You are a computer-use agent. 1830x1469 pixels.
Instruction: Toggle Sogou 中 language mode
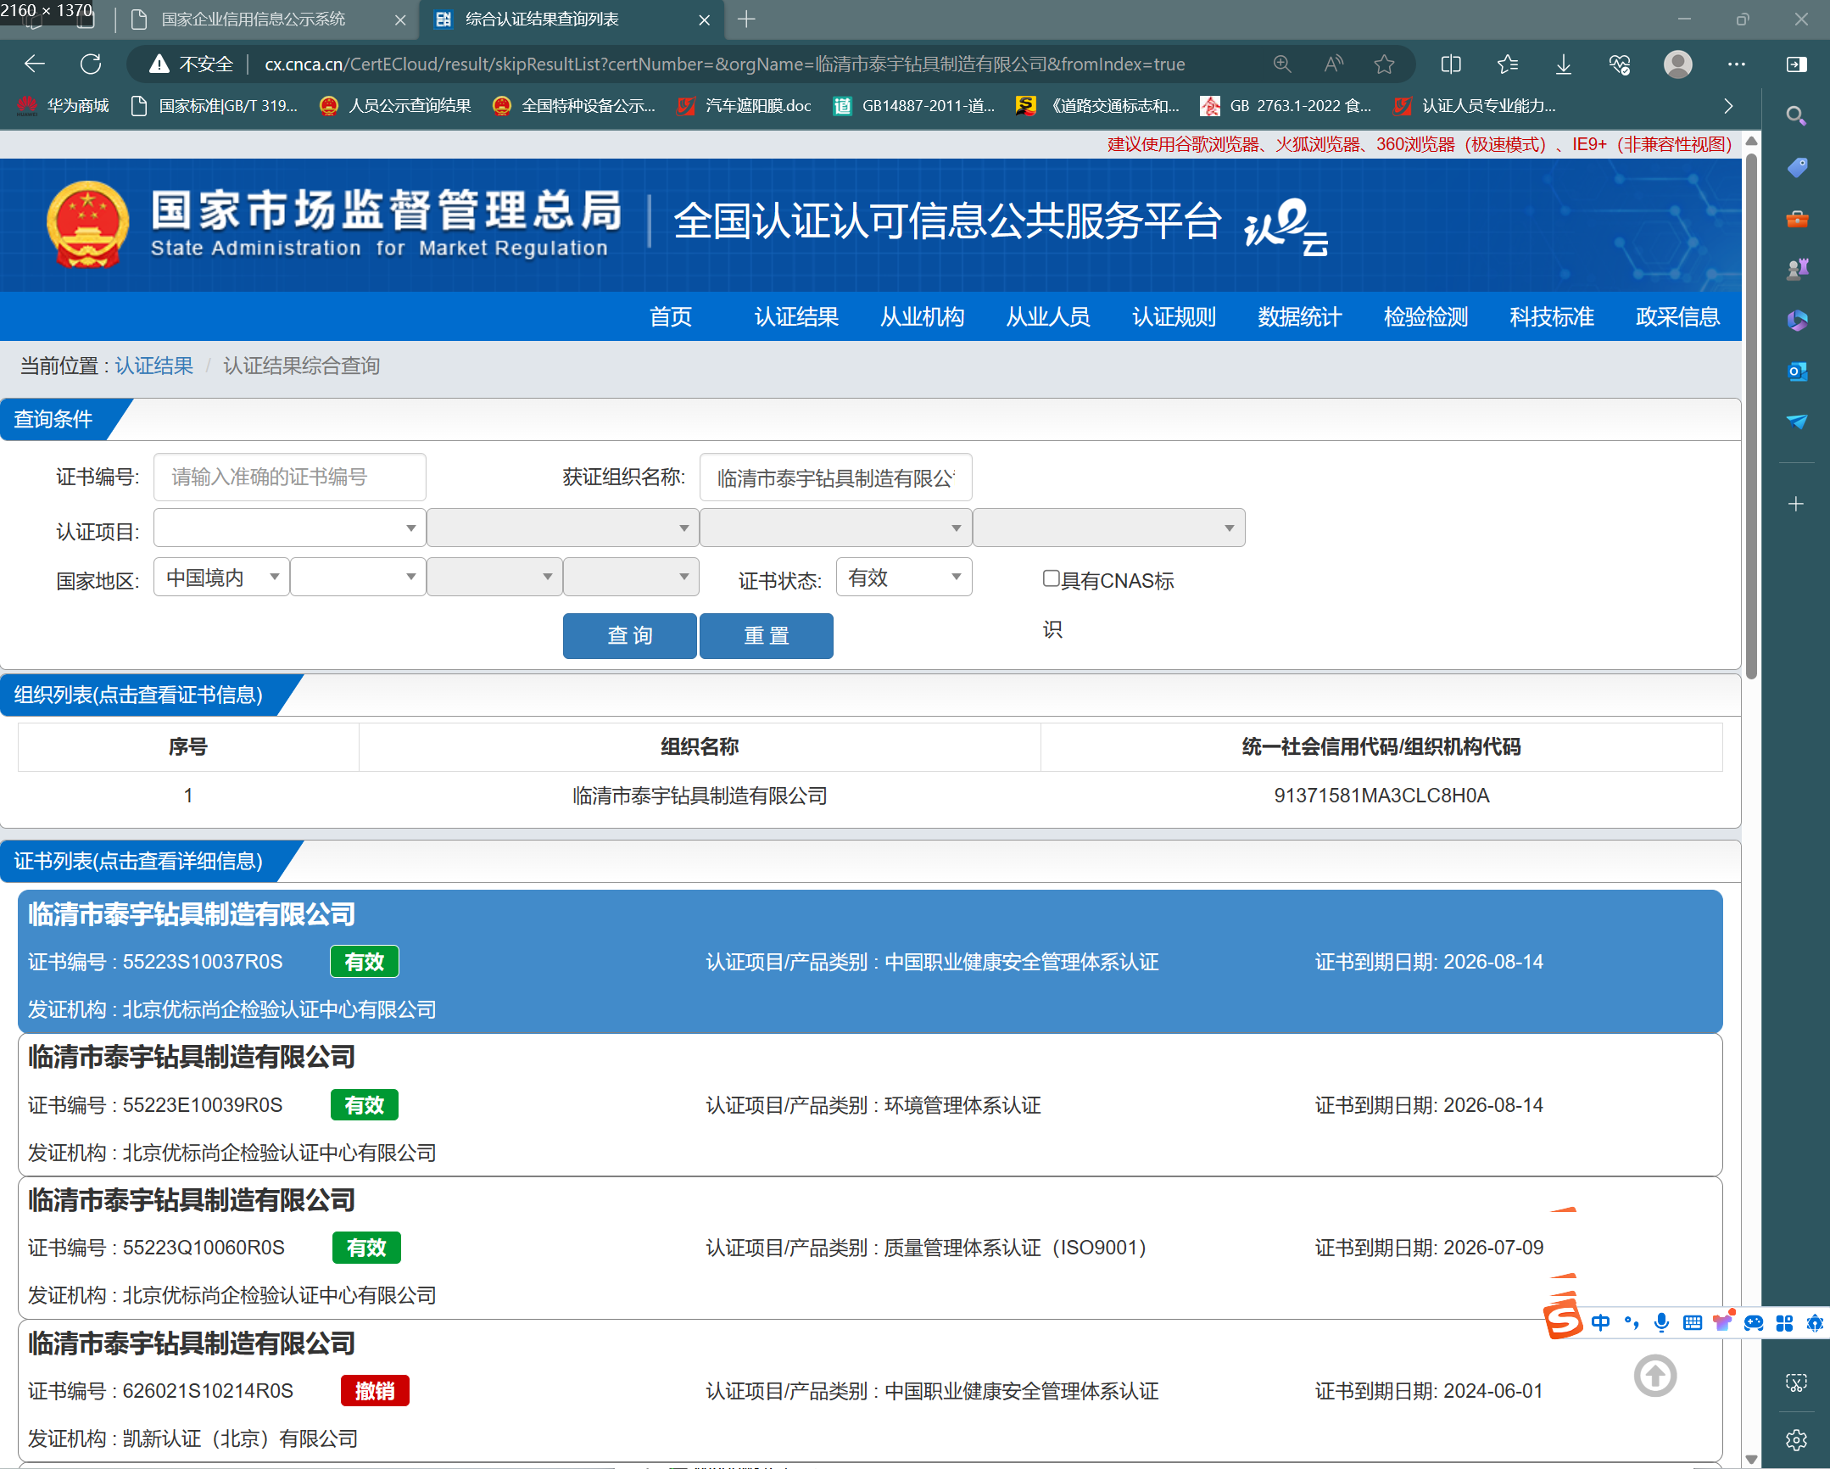[1601, 1322]
